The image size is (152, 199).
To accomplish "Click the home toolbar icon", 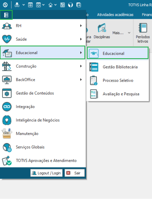I will 50,5.
